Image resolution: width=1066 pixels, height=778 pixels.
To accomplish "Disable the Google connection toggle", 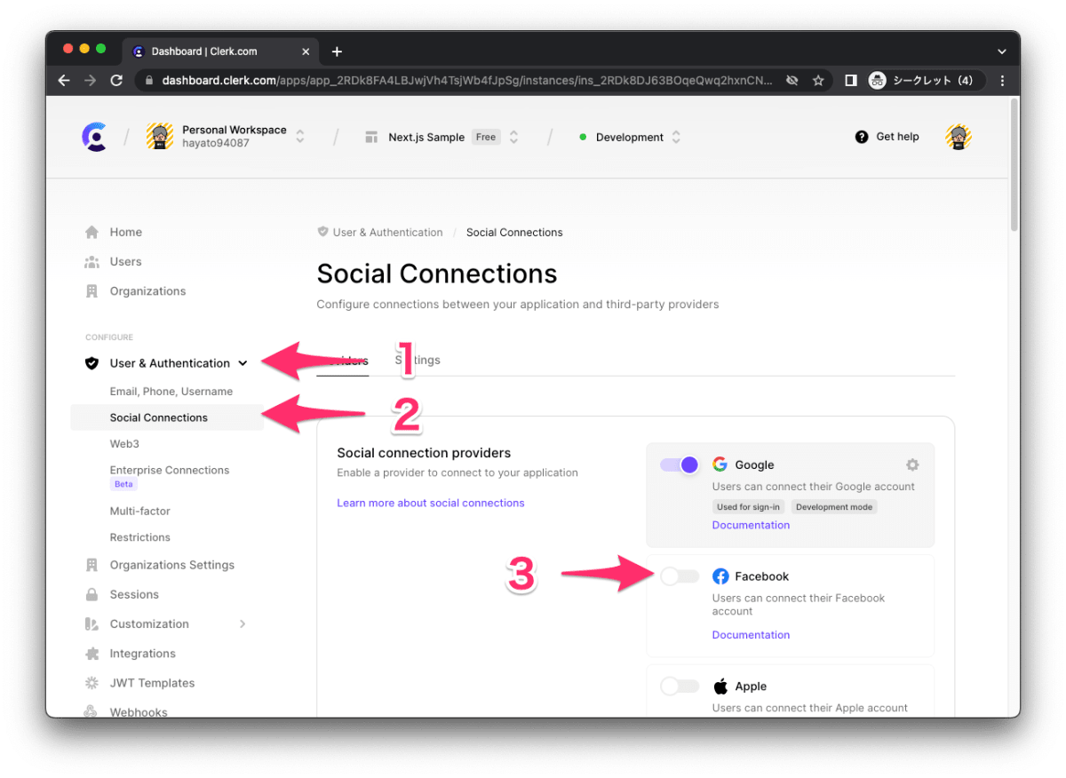I will [680, 464].
